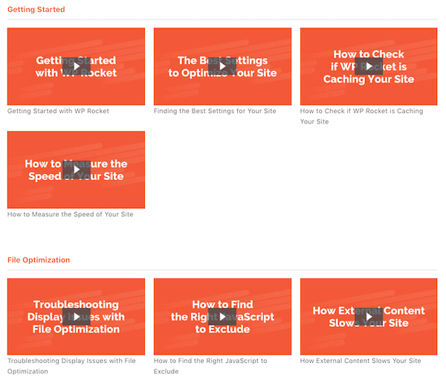The height and width of the screenshot is (380, 446).
Task: Play How to Find the Right JavaScript video
Action: tap(222, 317)
